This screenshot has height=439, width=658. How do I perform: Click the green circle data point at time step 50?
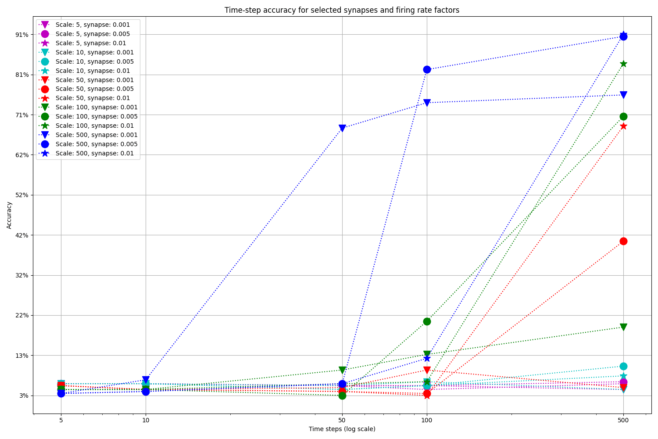(342, 396)
